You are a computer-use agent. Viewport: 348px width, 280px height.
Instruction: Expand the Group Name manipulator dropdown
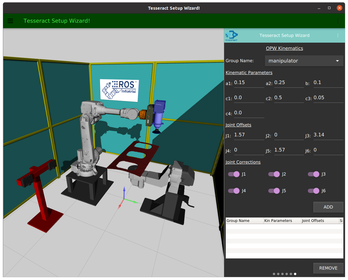304,61
